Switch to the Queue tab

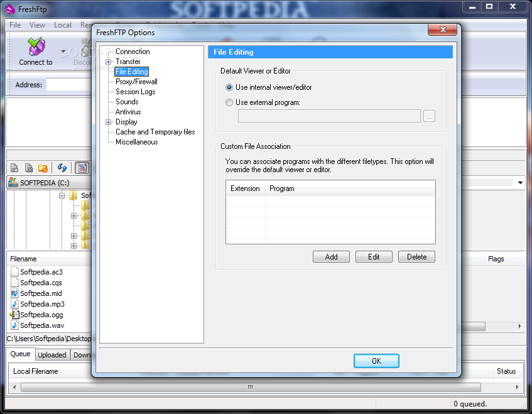[20, 354]
